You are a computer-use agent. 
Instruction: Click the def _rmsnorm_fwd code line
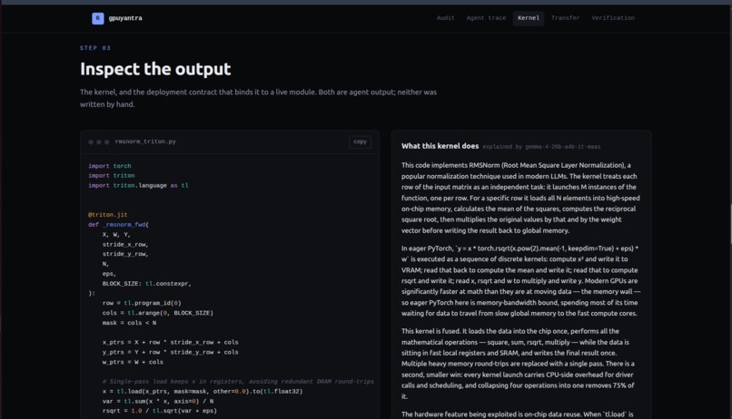click(119, 225)
